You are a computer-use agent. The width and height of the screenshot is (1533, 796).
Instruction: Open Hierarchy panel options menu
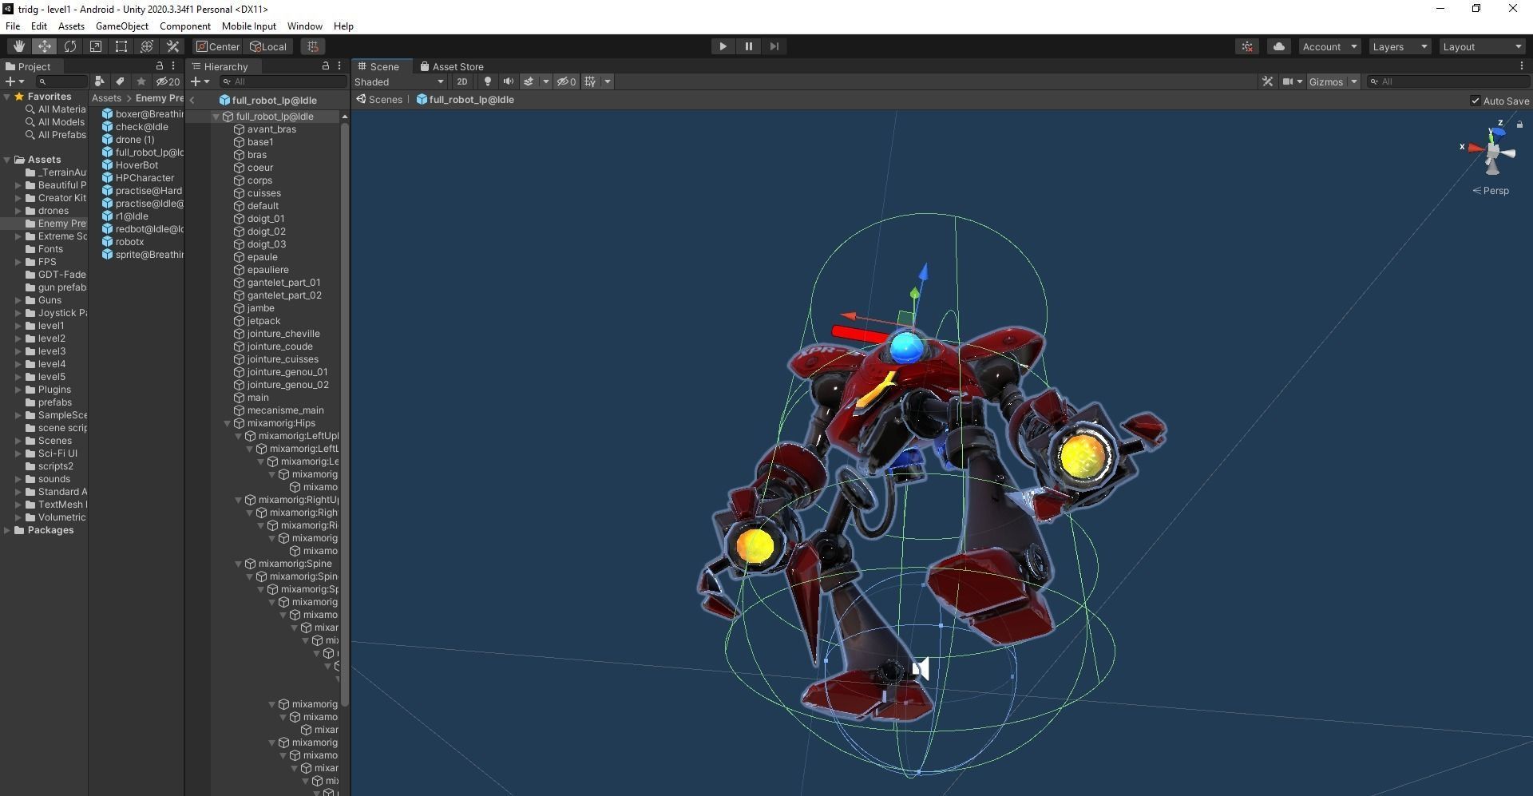339,66
